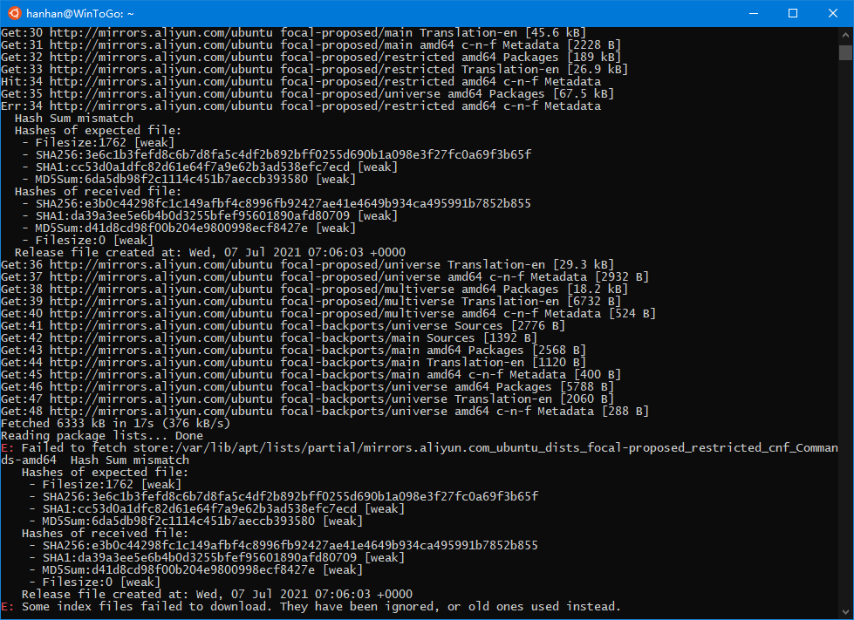This screenshot has height=620, width=854.
Task: Click the scrollbar up arrow
Action: 845,34
